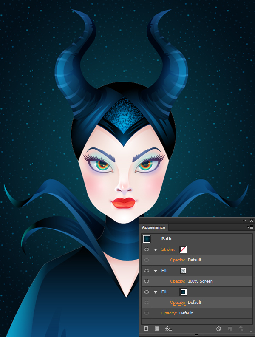
Task: Click the dark gradient Fill swatch
Action: 183,292
